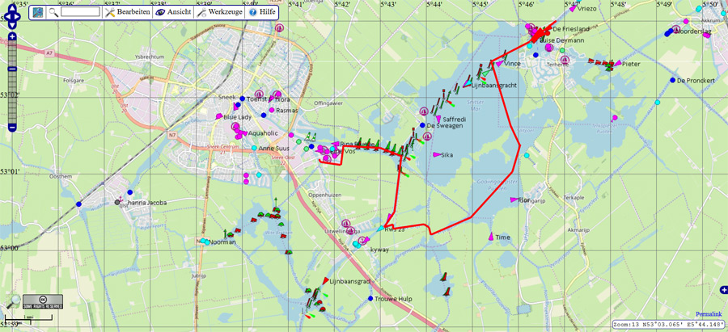Viewport: 728px width, 332px height.
Task: Click the search text field in toolbar
Action: pyautogui.click(x=80, y=12)
